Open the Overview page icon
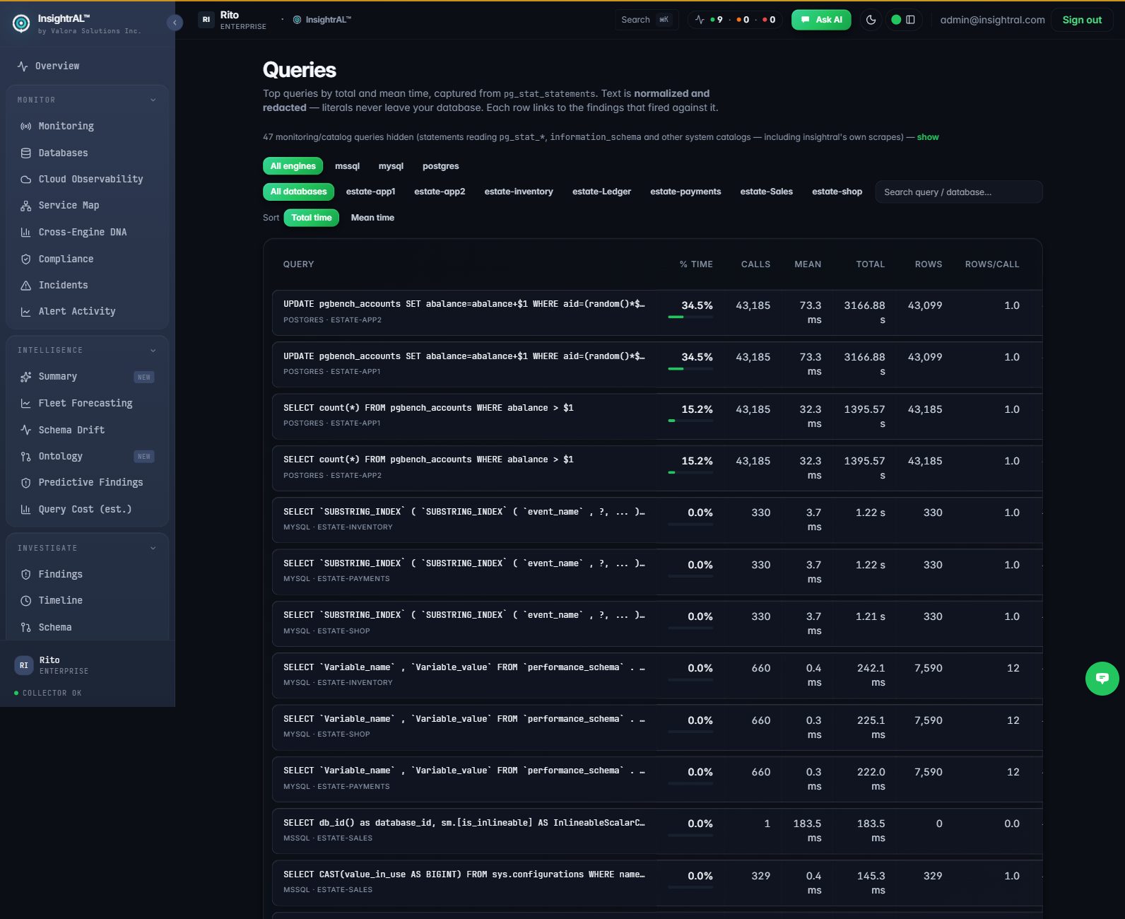The width and height of the screenshot is (1125, 919). pyautogui.click(x=23, y=66)
